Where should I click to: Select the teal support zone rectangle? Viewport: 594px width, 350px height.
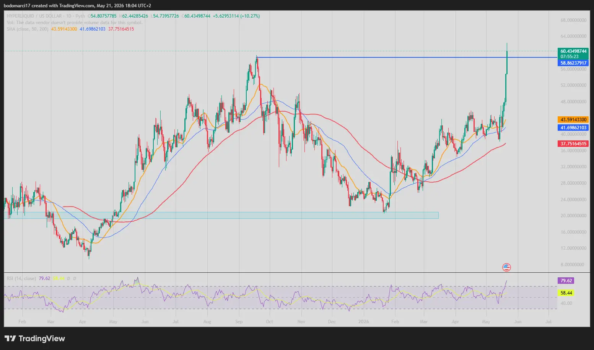tap(221, 215)
